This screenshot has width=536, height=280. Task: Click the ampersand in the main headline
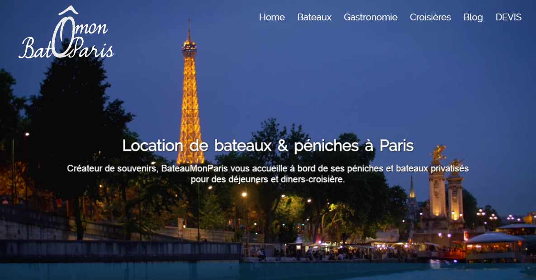tap(283, 146)
